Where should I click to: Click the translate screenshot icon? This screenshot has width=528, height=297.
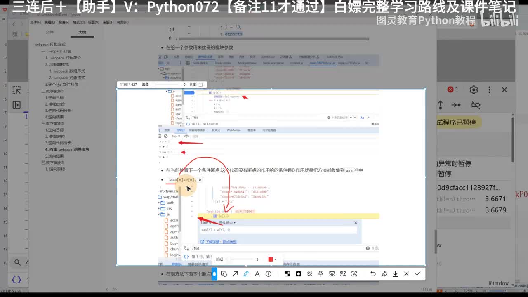coord(343,274)
